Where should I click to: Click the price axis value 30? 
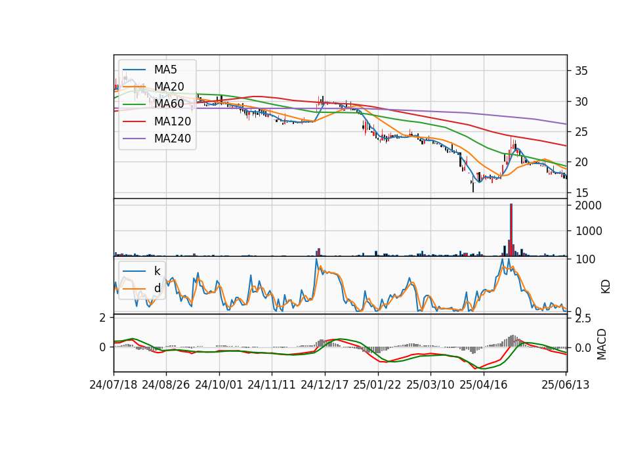581,102
